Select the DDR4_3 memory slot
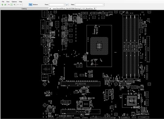Viewport: 164px width, 119px height. pos(133,47)
